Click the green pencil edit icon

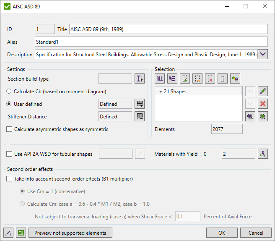click(x=263, y=91)
